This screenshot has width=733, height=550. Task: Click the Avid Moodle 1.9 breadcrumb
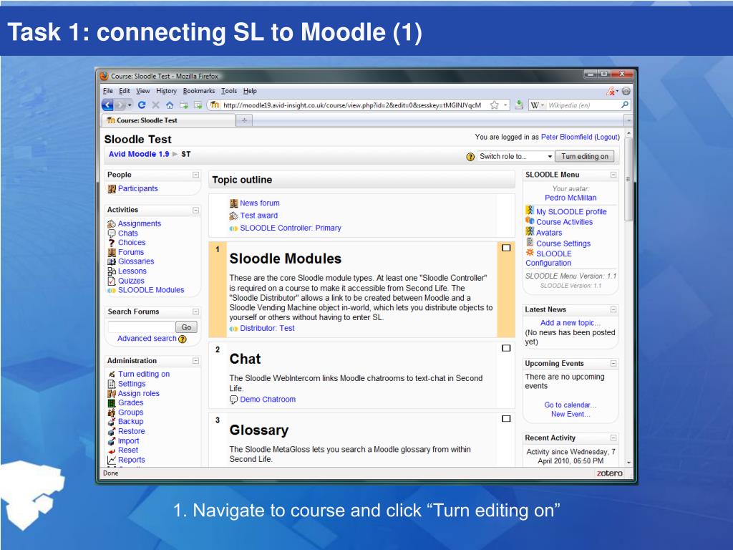pyautogui.click(x=139, y=155)
